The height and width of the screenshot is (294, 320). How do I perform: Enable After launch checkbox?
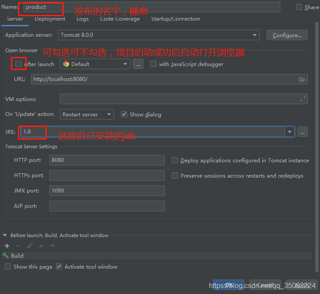(x=18, y=64)
